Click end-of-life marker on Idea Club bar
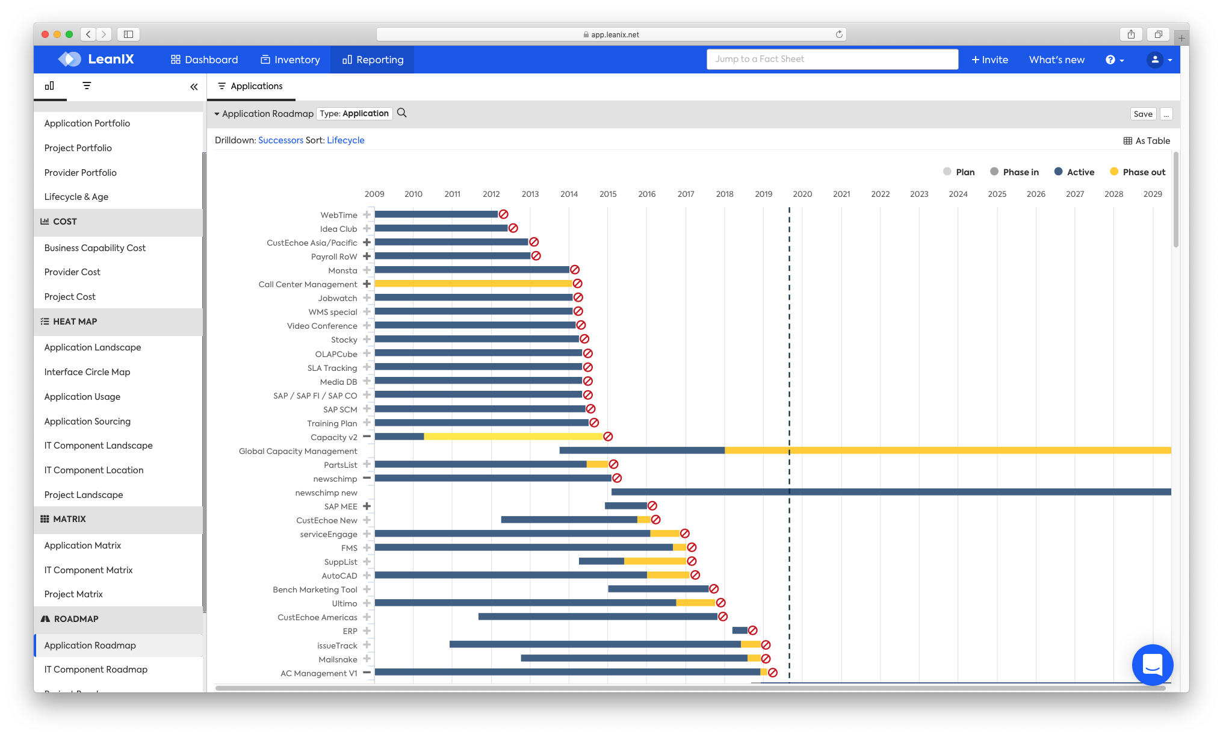 click(x=513, y=228)
